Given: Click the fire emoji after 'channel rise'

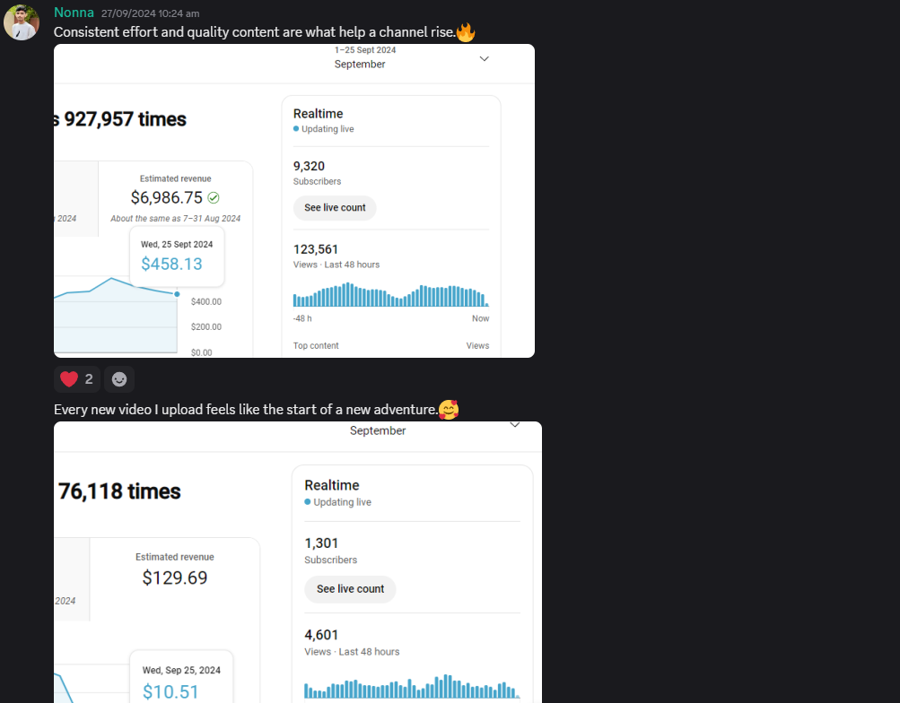Looking at the screenshot, I should click(466, 33).
